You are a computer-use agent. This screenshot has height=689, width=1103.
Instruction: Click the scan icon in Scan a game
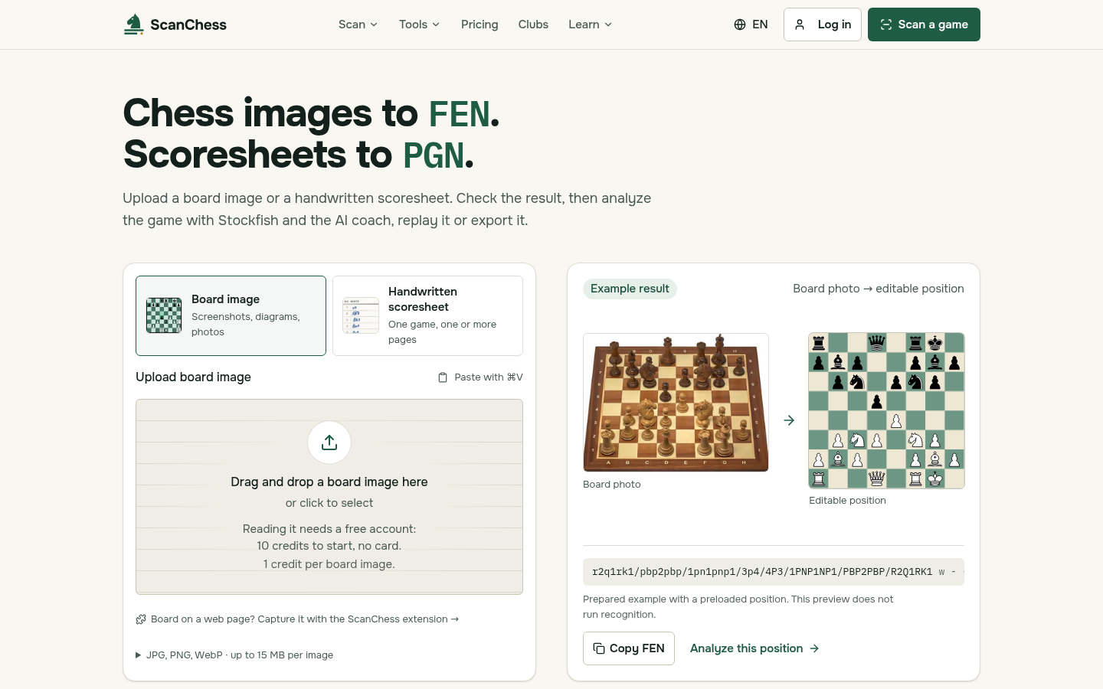[x=886, y=24]
